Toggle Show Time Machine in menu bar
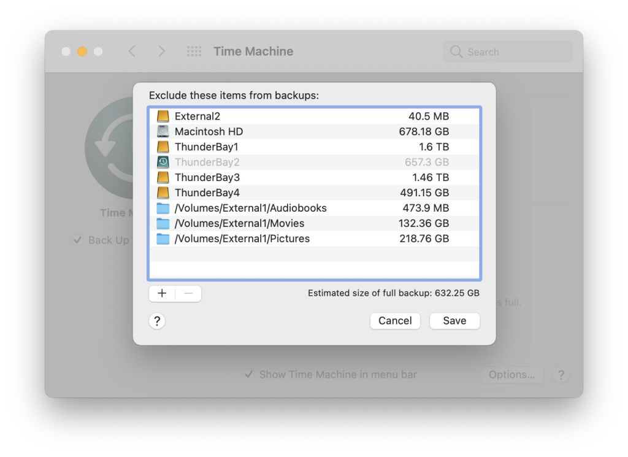 (x=248, y=374)
